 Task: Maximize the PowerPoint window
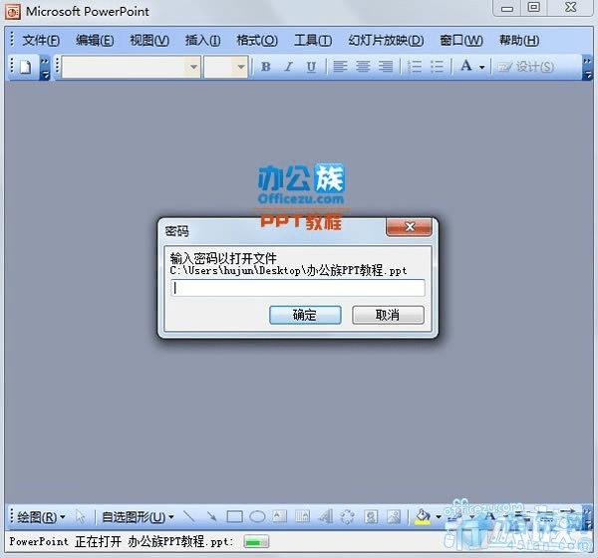[534, 8]
